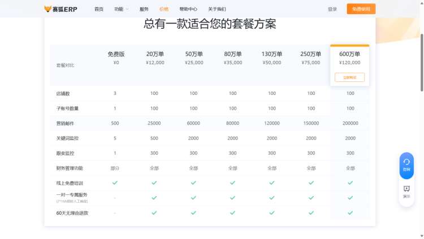Click 立即购买 under 600万单 plan
424x239 pixels.
point(349,77)
